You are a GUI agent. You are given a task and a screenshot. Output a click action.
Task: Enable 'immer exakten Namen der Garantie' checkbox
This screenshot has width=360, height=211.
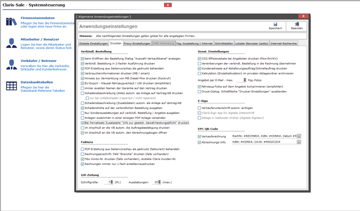tap(82, 88)
